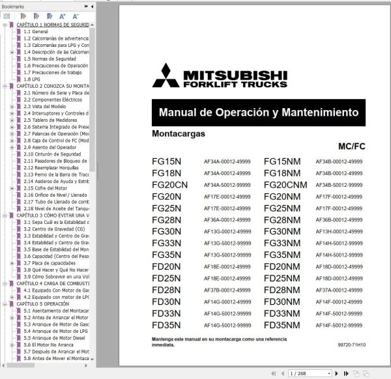Viewport: 391px width, 379px height.
Task: Click the MC/FC label on the page
Action: [x=352, y=147]
